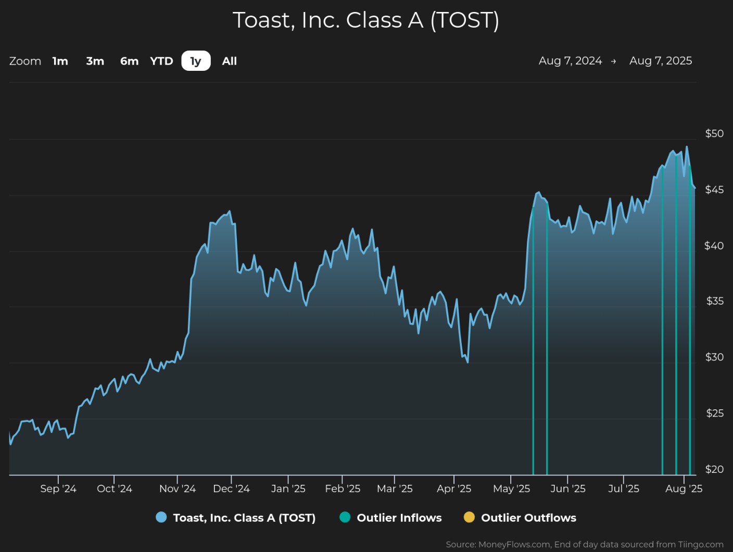The height and width of the screenshot is (552, 733).
Task: Show All time range
Action: [229, 61]
